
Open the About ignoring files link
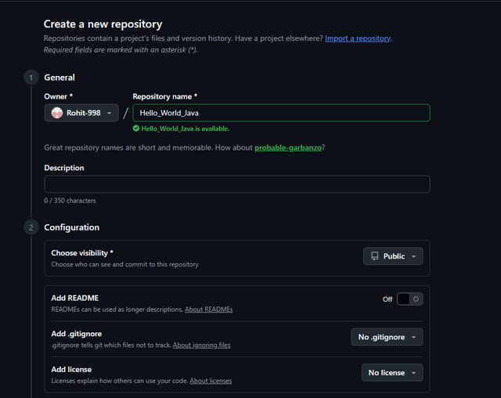[201, 345]
